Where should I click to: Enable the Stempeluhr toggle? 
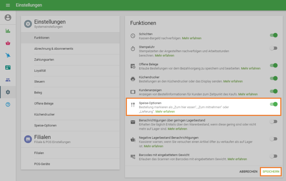click(x=273, y=48)
